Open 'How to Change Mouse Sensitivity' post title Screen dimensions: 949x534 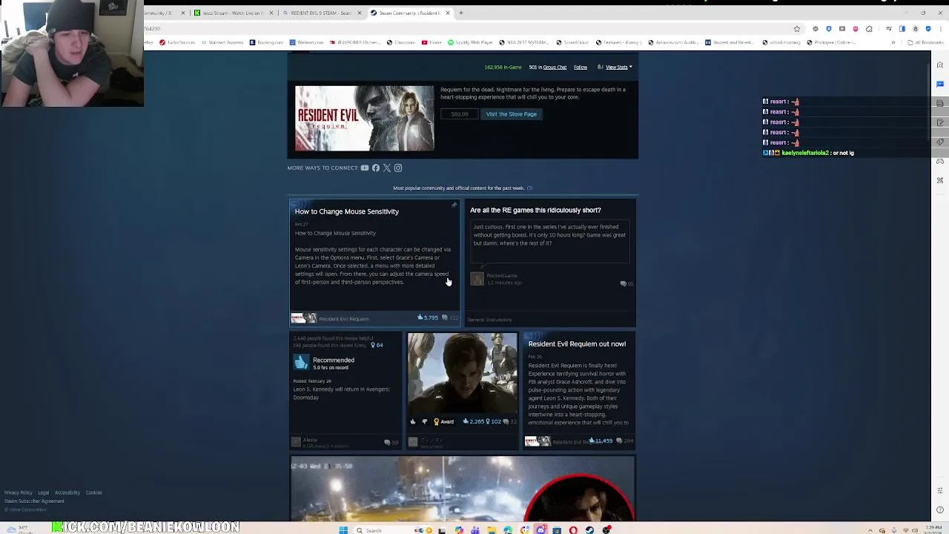point(346,211)
